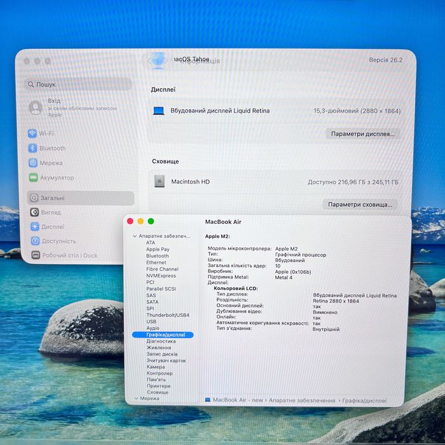Select Контролер tree item

(160, 374)
